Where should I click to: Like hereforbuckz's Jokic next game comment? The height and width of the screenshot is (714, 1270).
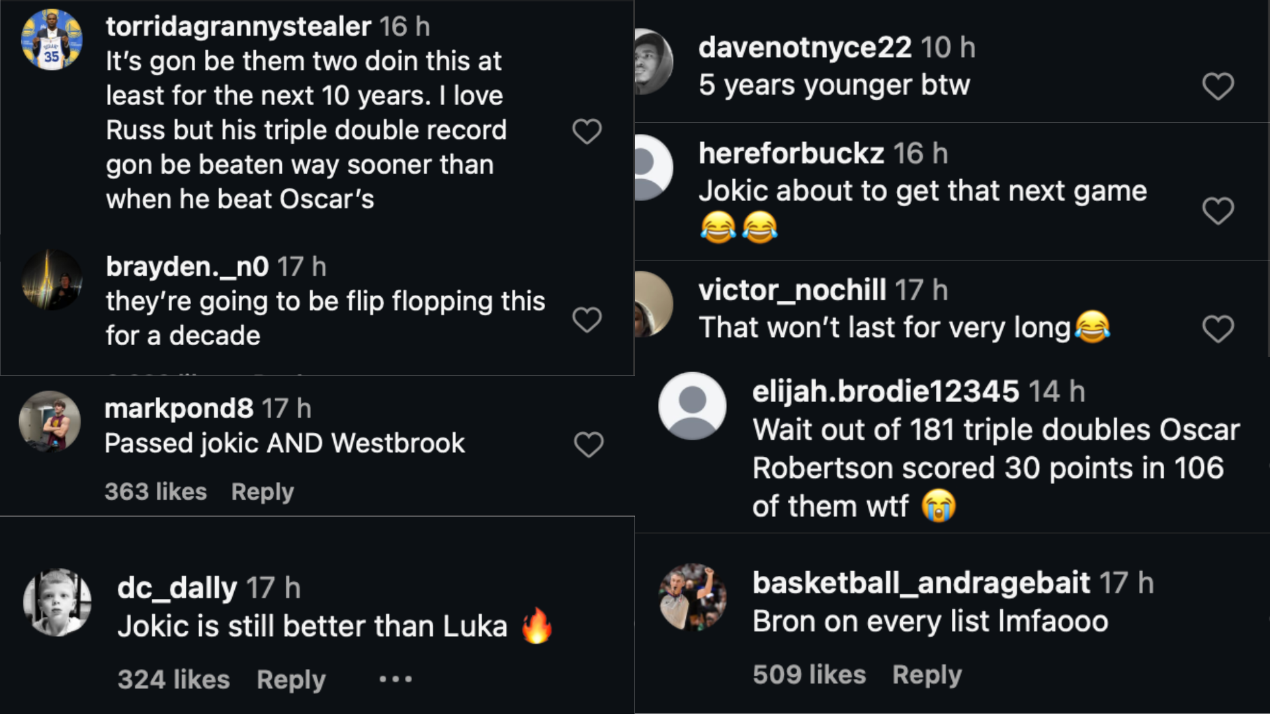pyautogui.click(x=1218, y=211)
